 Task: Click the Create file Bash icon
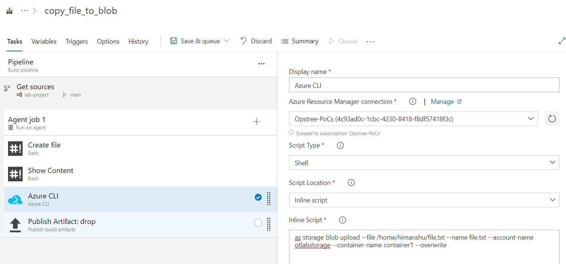(15, 149)
